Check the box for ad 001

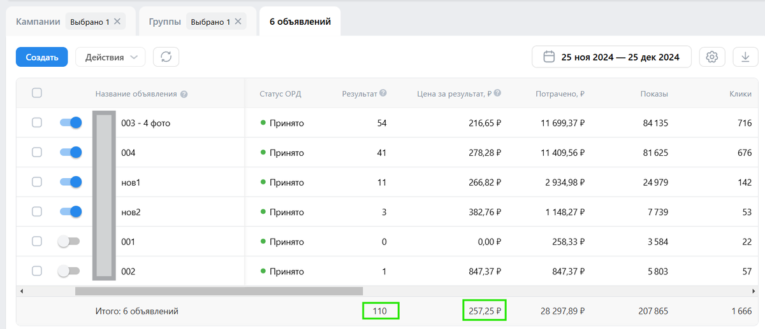[37, 241]
